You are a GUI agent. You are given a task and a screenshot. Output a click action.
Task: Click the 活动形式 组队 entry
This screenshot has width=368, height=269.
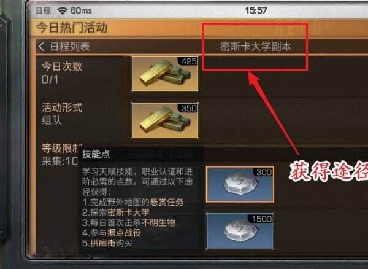[62, 114]
